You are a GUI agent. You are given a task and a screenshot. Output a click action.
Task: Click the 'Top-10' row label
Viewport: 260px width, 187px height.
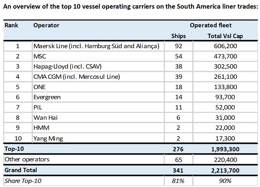[14, 149]
